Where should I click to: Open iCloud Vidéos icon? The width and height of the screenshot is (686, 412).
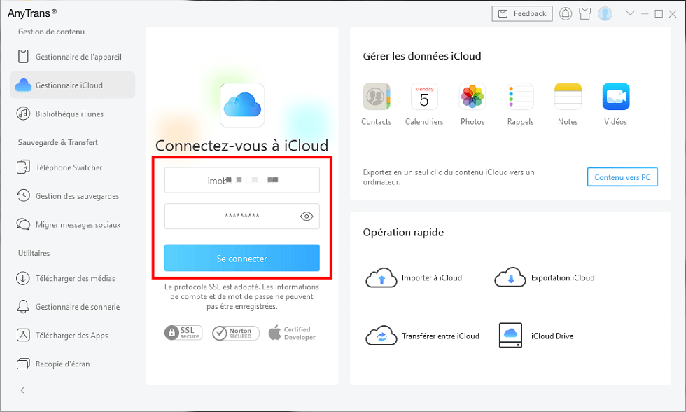616,96
